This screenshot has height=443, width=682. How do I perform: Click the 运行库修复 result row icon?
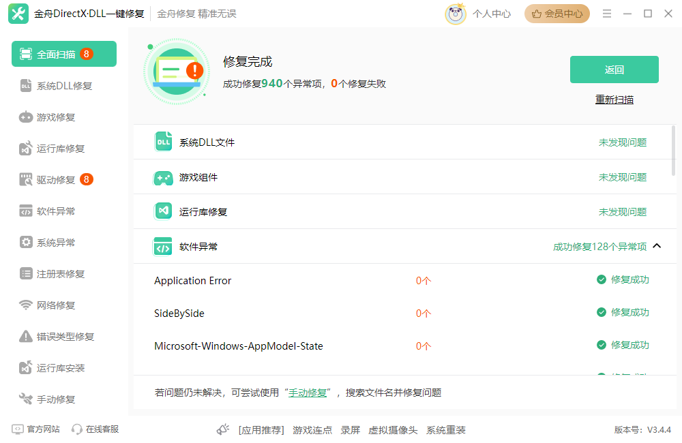[163, 211]
